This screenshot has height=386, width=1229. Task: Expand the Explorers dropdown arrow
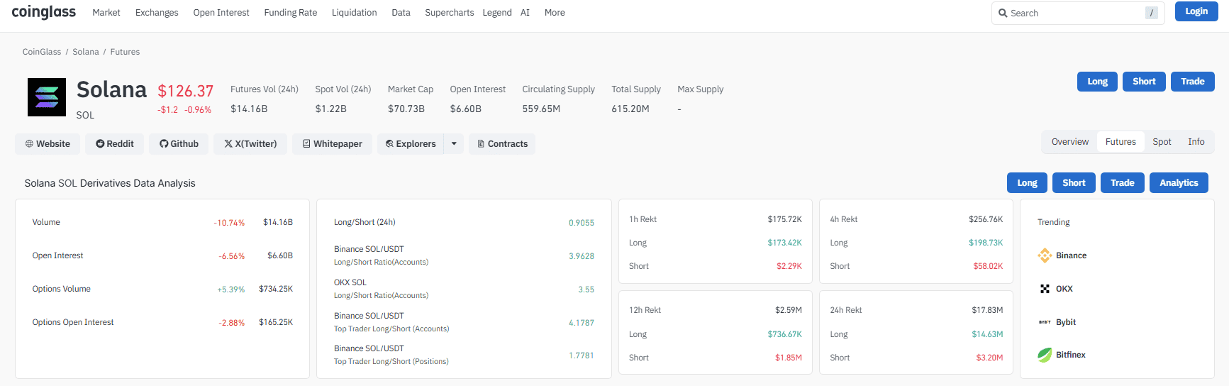click(454, 144)
